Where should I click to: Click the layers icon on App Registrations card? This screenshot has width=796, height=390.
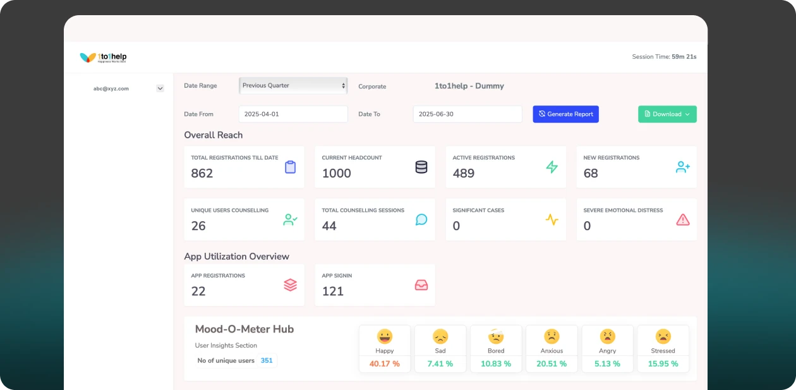pos(291,283)
